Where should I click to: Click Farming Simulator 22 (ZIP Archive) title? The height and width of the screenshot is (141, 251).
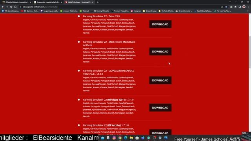106,125
